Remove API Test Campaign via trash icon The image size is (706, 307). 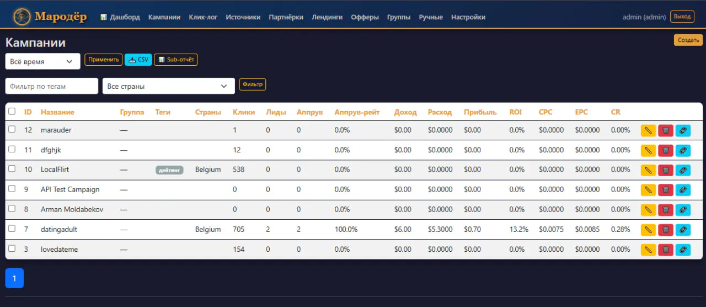point(666,190)
